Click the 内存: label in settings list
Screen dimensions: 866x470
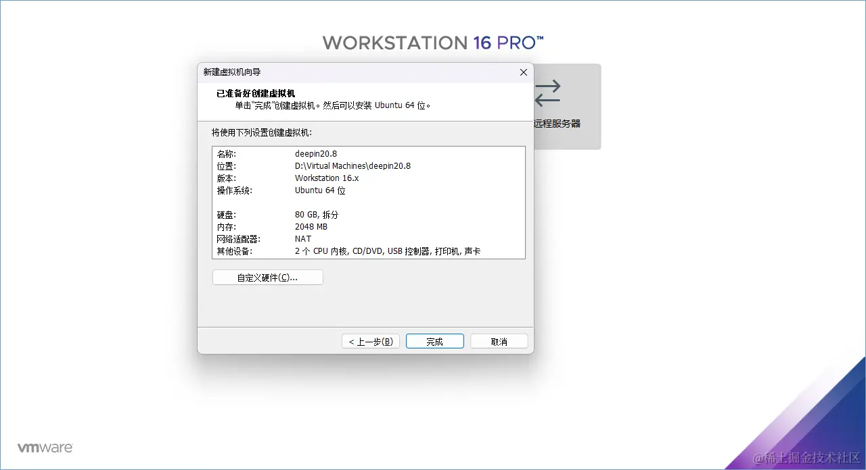tap(227, 227)
